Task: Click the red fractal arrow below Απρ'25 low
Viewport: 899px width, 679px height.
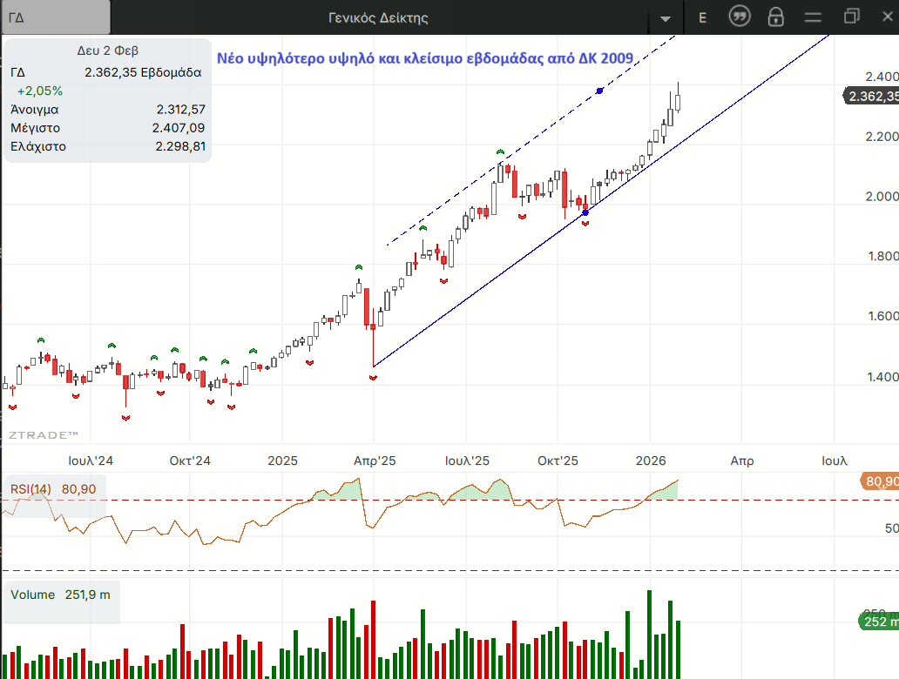Action: (x=374, y=378)
